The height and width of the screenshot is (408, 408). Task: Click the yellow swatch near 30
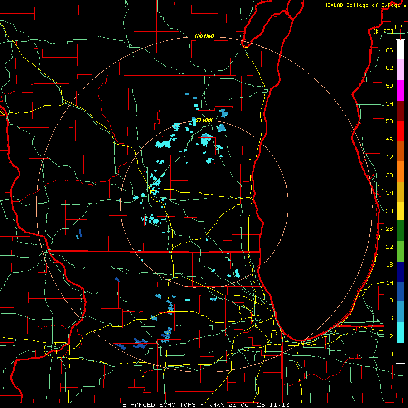point(400,211)
